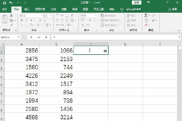Toggle Italic formatting

(x=26, y=20)
